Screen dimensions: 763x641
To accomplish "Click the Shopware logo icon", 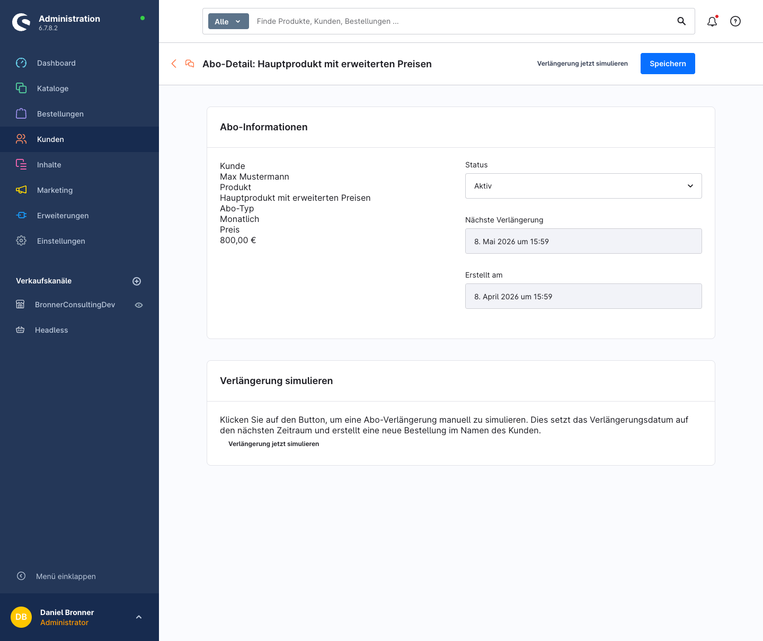I will [x=21, y=22].
